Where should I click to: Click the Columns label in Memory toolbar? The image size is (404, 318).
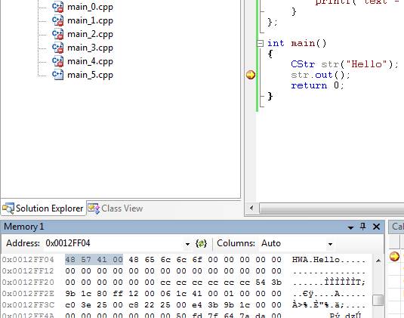[x=236, y=243]
